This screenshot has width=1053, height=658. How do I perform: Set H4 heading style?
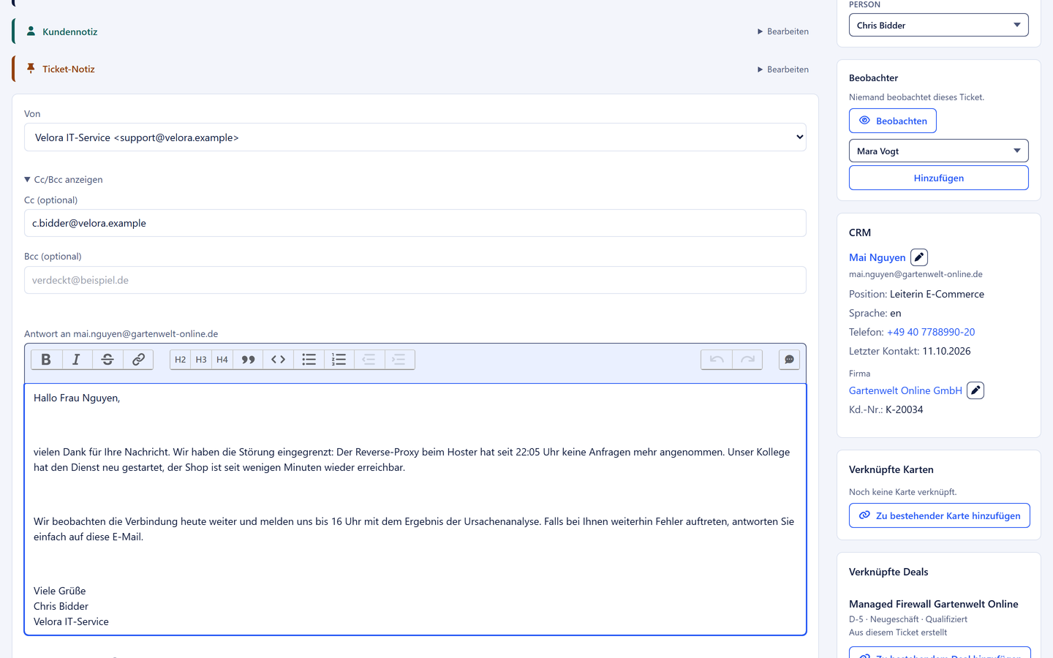click(x=222, y=360)
